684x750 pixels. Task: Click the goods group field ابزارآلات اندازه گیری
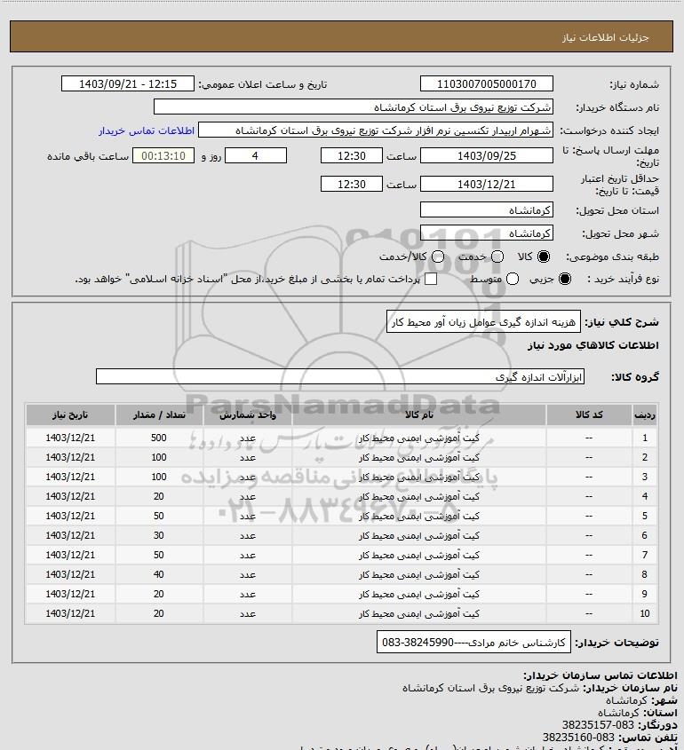click(x=340, y=376)
